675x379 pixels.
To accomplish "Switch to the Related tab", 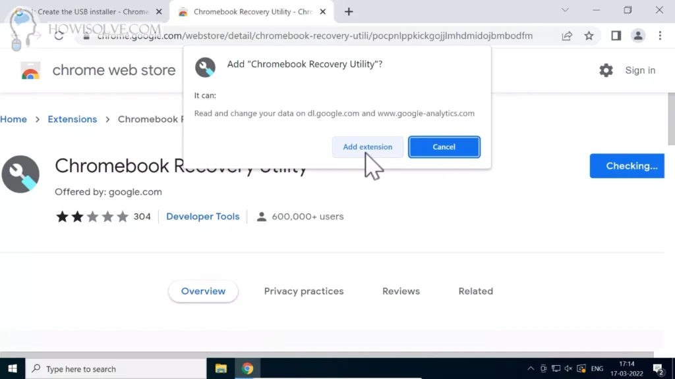I will pos(476,291).
